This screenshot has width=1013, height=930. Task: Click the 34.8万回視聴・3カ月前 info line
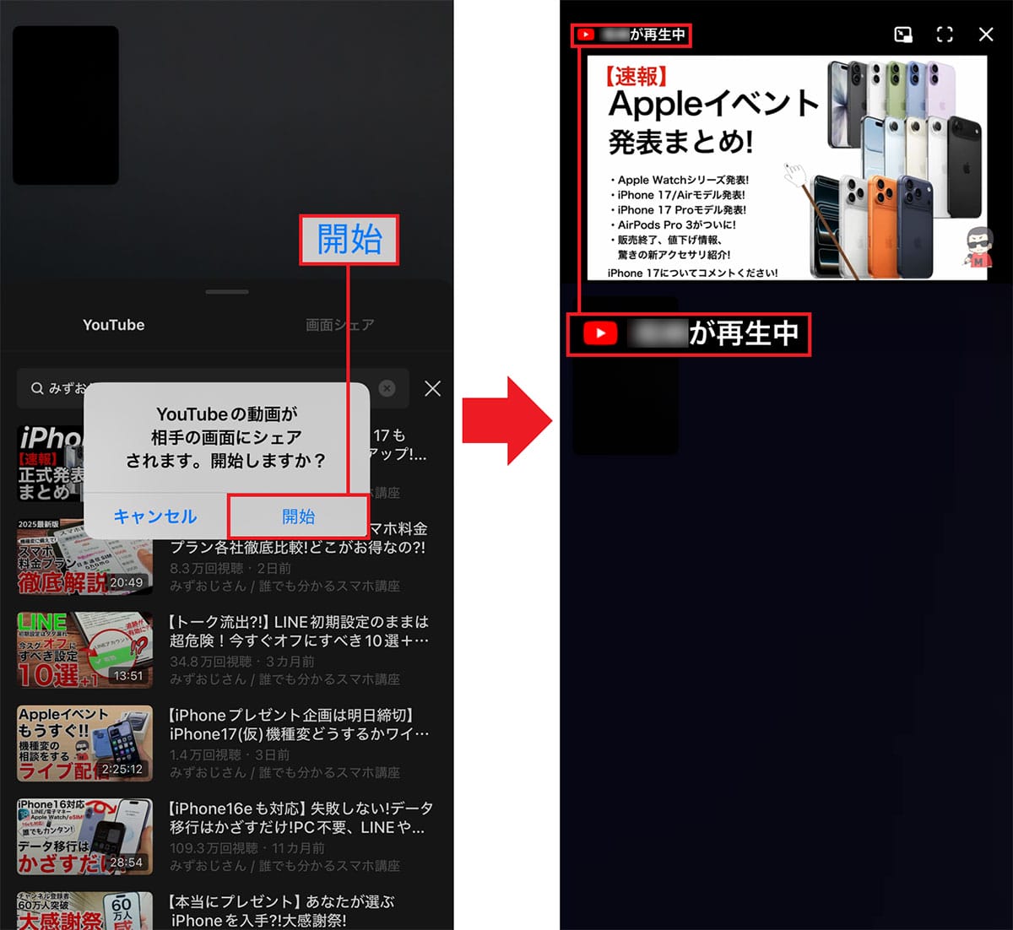click(242, 662)
